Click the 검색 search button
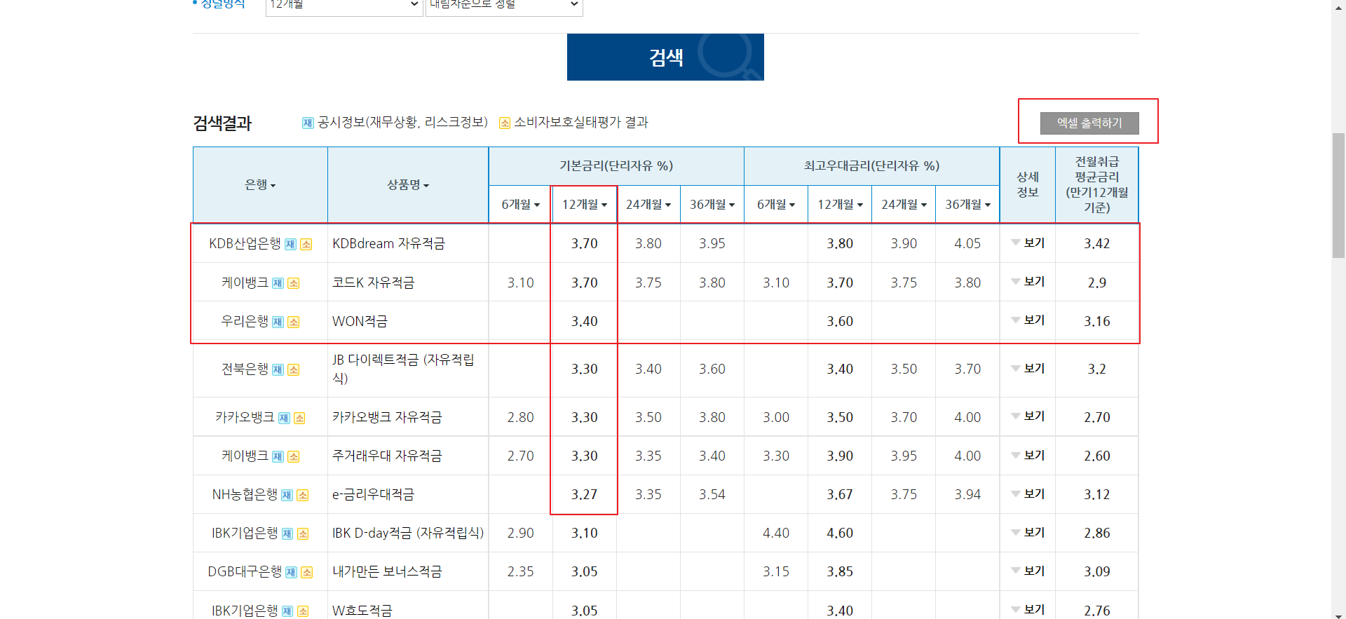Viewport: 1346px width, 619px height. coord(665,57)
